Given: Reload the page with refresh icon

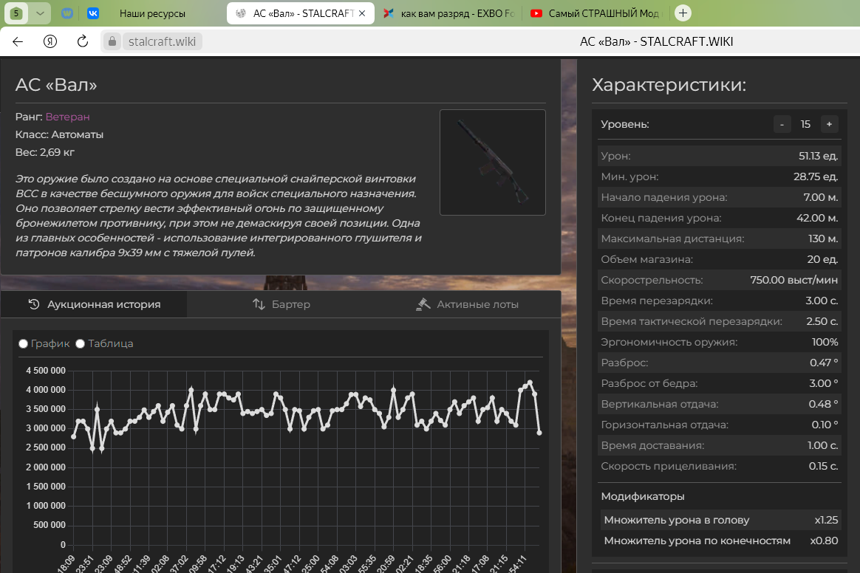Looking at the screenshot, I should click(82, 41).
